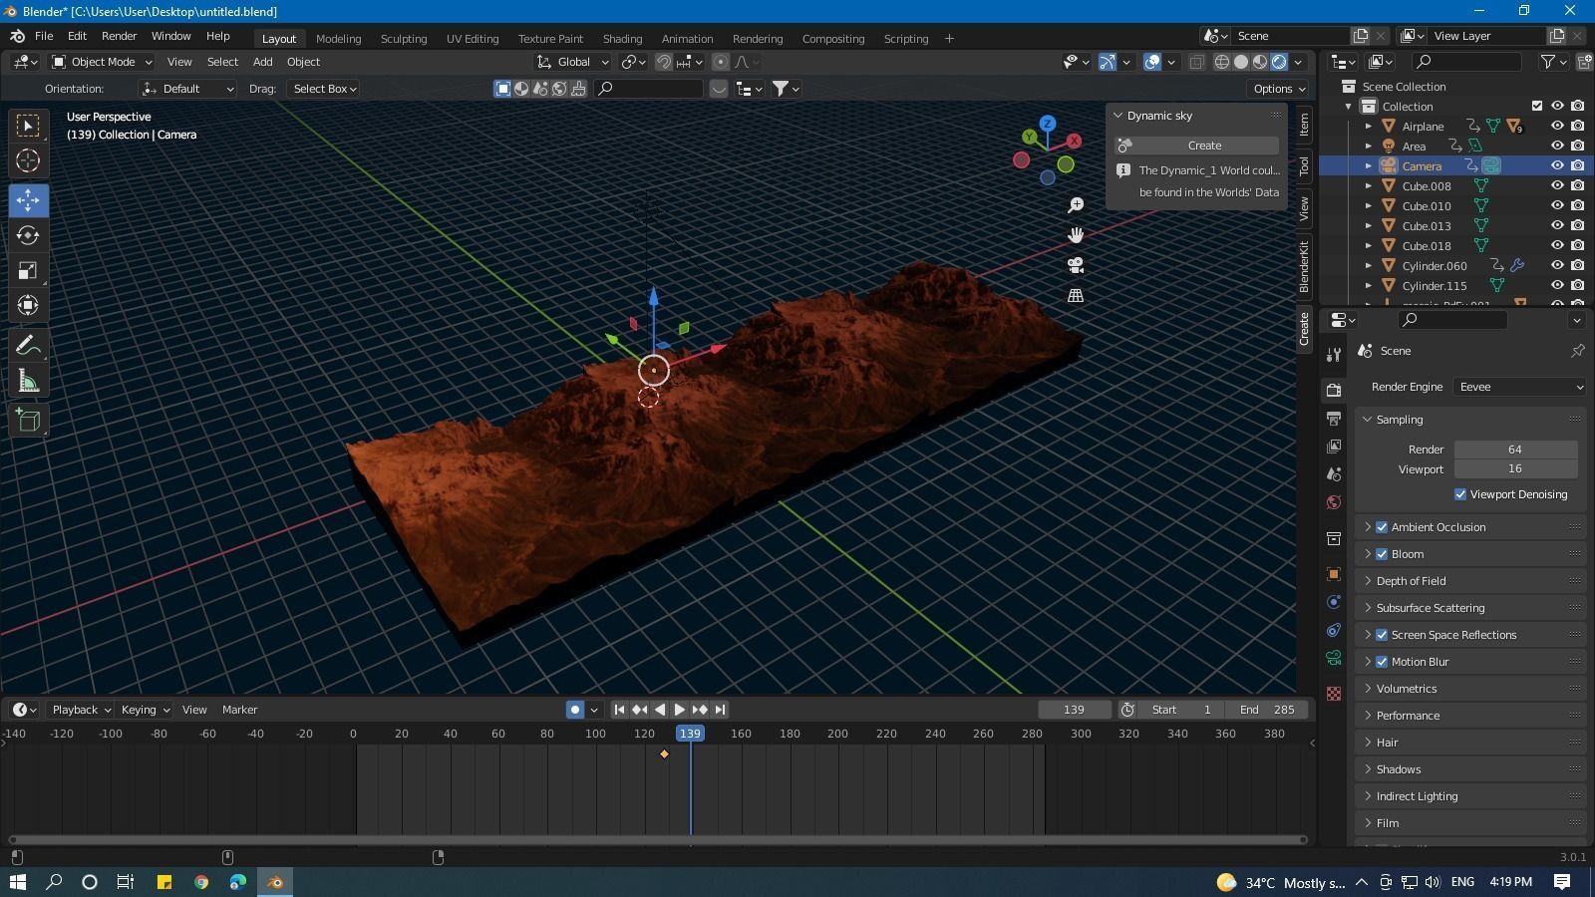
Task: Open the Output properties tab
Action: [1334, 419]
